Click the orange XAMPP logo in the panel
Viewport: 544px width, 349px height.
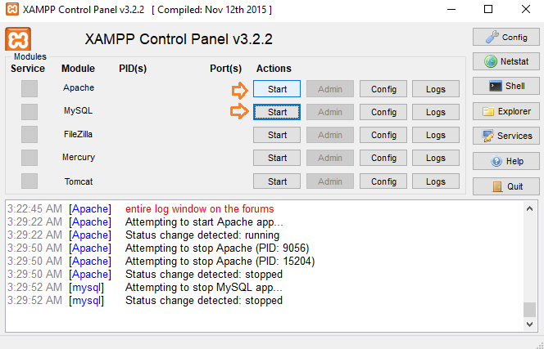pos(18,39)
